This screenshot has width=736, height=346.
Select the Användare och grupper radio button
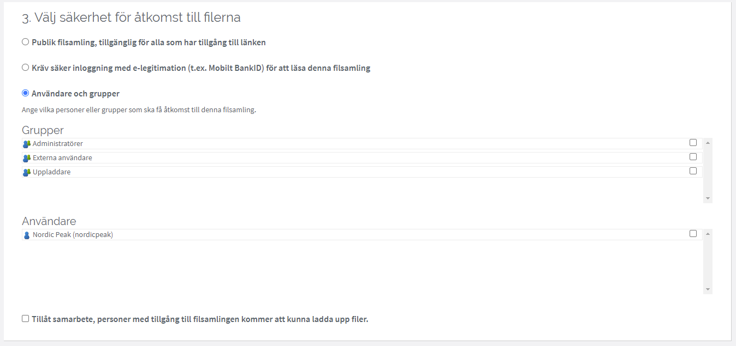[x=25, y=93]
